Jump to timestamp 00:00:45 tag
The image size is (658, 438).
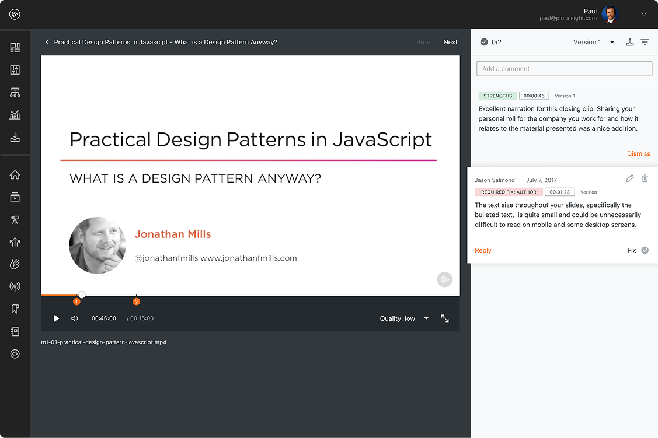point(534,96)
